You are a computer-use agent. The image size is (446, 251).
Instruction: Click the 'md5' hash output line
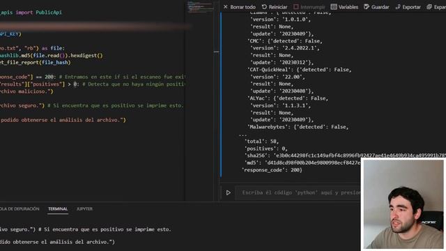pos(302,162)
